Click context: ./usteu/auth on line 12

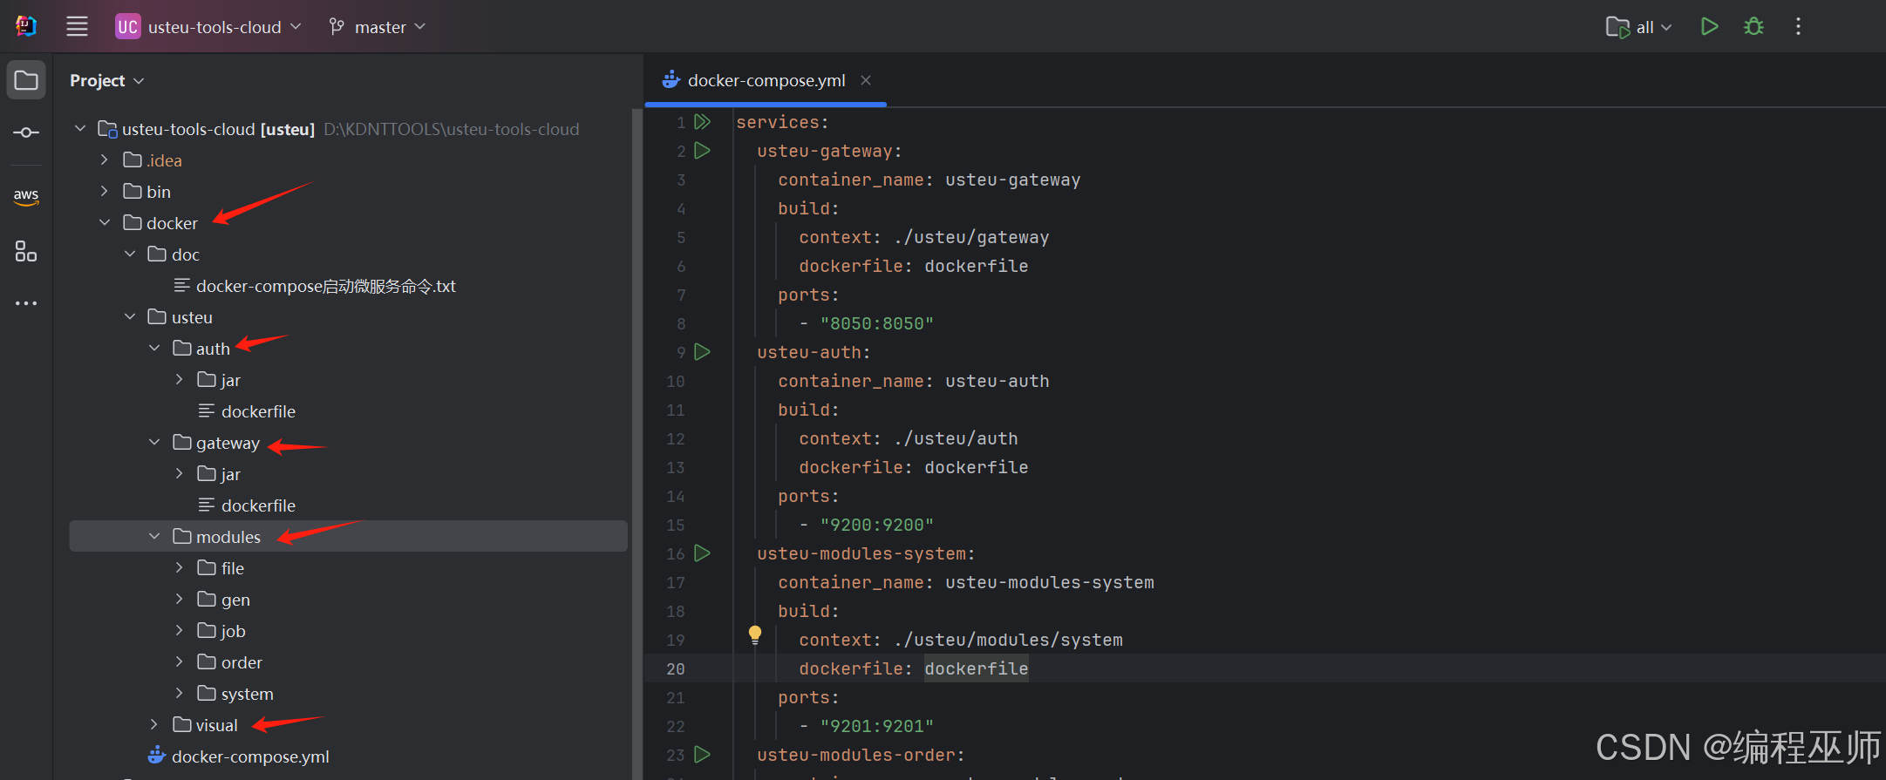tap(908, 438)
